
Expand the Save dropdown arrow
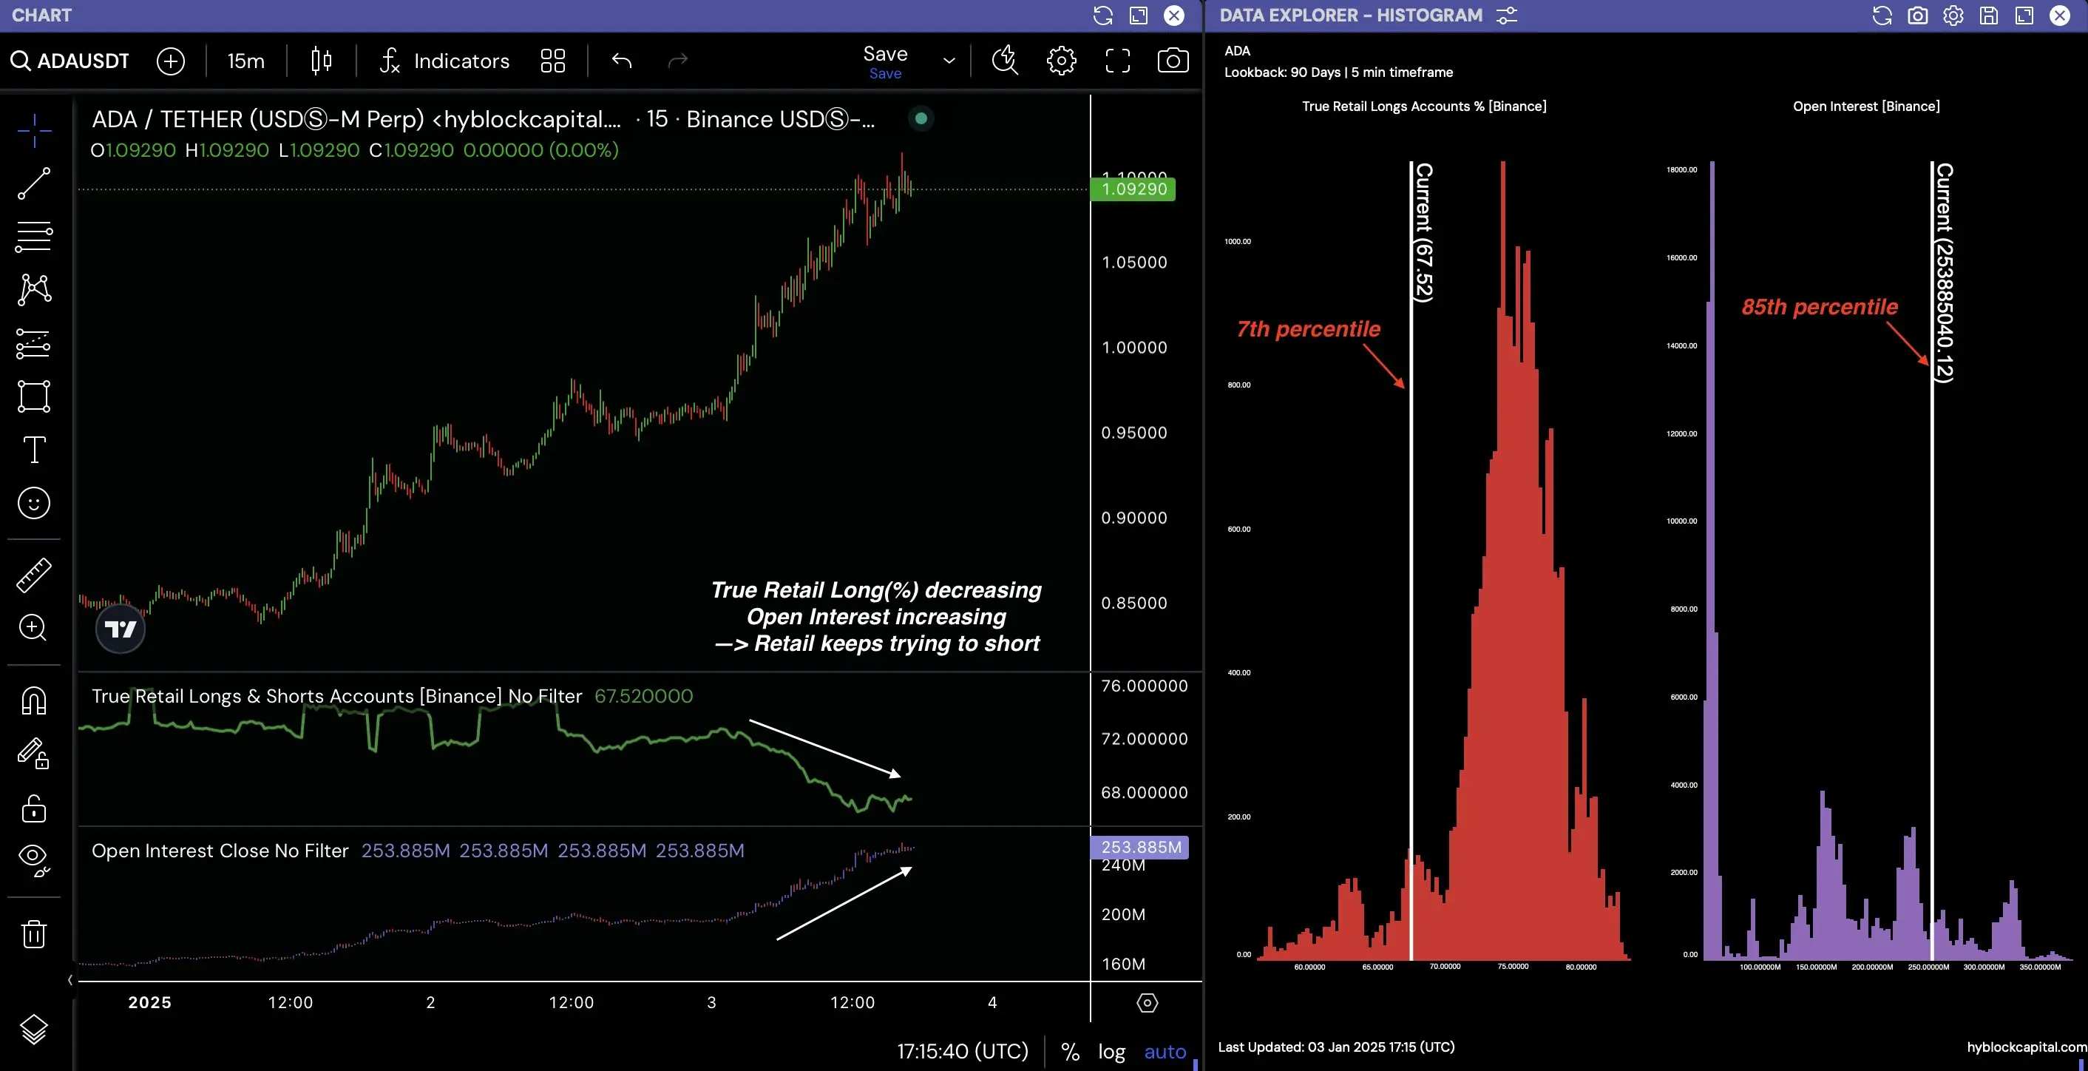coord(949,61)
